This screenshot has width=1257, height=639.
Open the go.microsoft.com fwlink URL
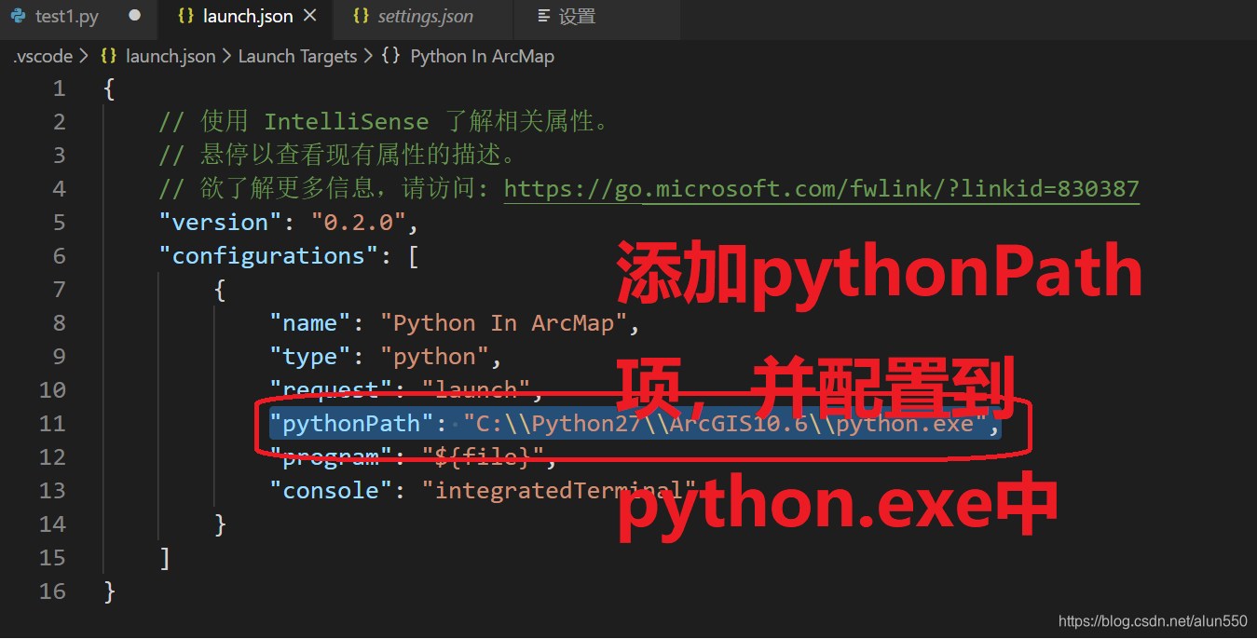[821, 189]
